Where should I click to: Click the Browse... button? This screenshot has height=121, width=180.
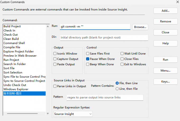[x=140, y=27]
